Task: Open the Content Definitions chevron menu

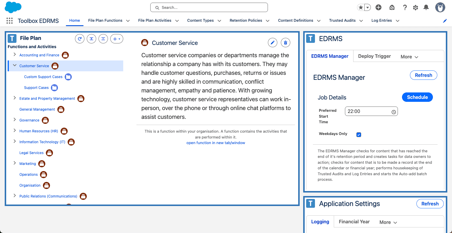Action: click(319, 21)
